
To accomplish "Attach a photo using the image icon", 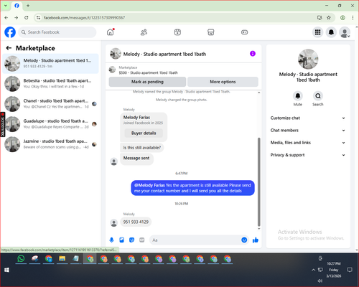I will pos(121,240).
